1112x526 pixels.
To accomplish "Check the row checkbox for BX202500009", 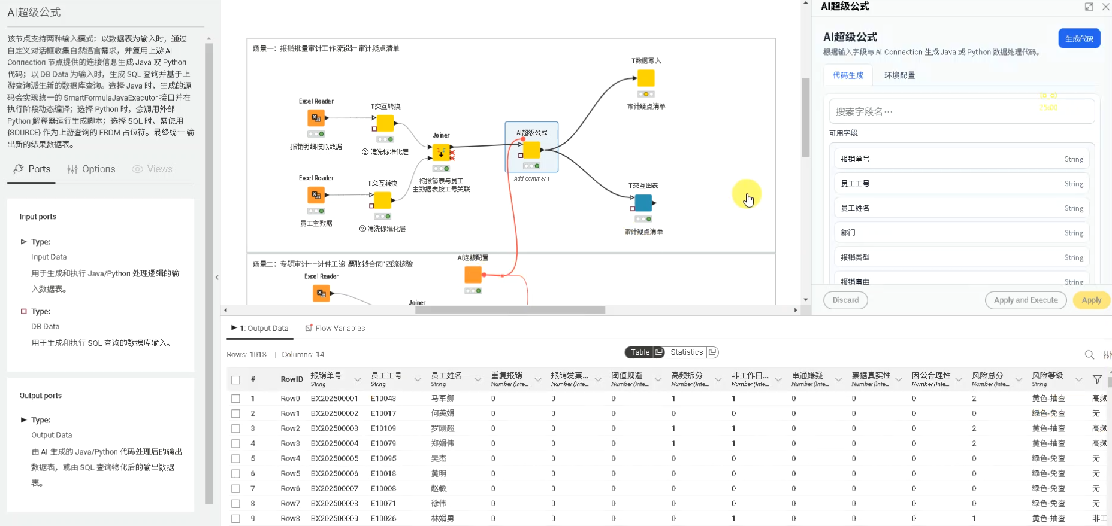I will coord(235,518).
